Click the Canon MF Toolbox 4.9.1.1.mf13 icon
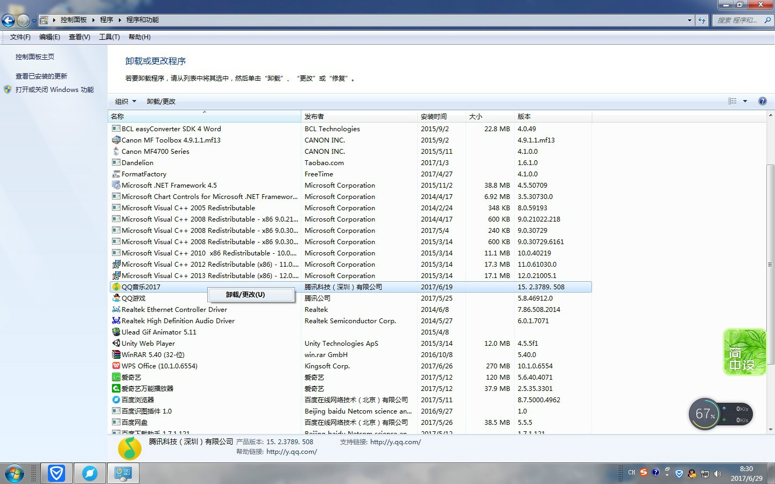Viewport: 775px width, 484px height. pyautogui.click(x=116, y=140)
